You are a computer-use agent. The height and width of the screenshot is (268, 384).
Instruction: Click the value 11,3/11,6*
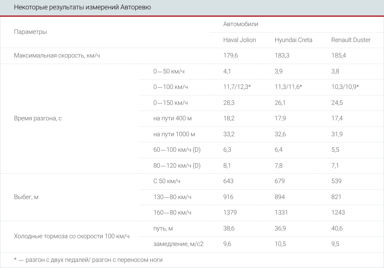pos(288,87)
